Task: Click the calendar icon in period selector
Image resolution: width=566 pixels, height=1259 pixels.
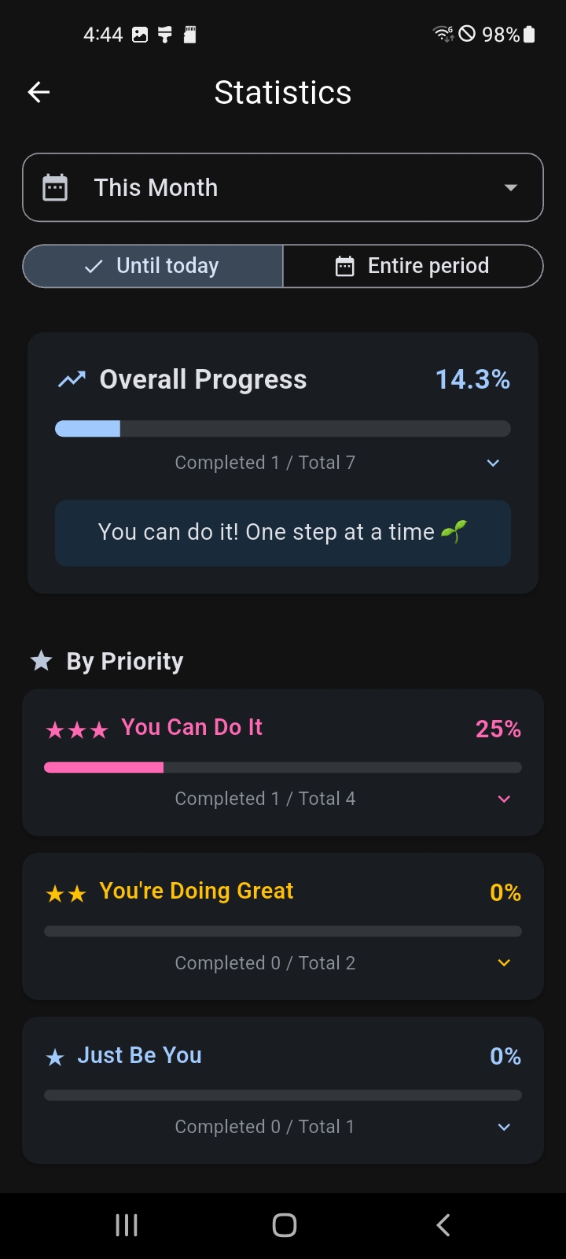Action: (x=55, y=188)
